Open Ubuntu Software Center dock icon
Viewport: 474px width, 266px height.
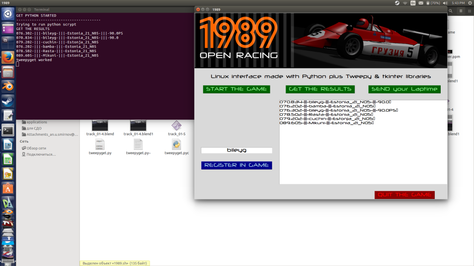(8, 188)
